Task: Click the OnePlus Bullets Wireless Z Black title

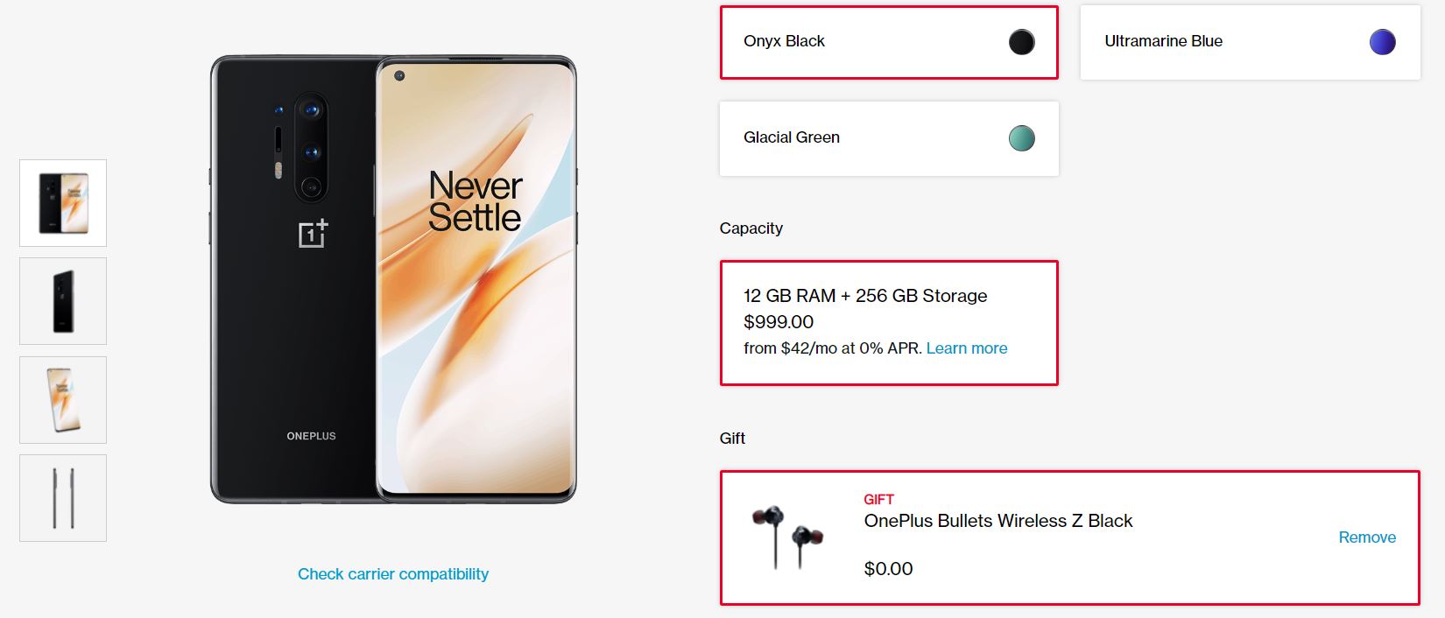Action: coord(997,521)
